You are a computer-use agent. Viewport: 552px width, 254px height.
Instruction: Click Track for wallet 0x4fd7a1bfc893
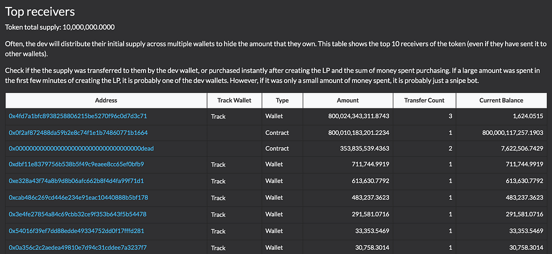(x=219, y=116)
